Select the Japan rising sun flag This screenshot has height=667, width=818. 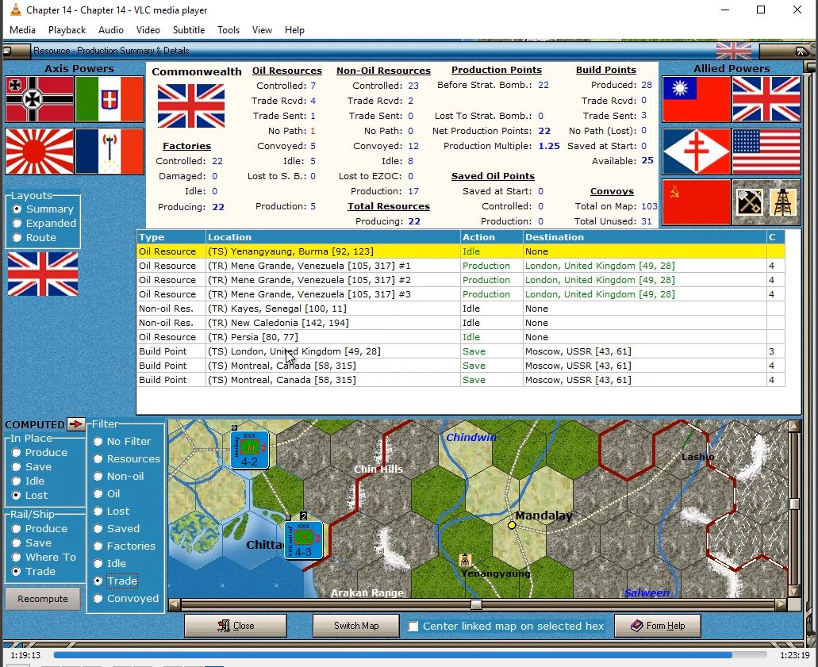pos(40,151)
